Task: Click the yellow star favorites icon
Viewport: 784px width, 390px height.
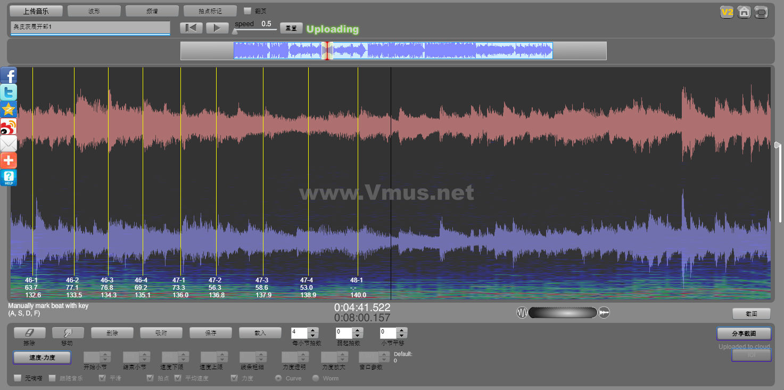Action: coord(9,109)
